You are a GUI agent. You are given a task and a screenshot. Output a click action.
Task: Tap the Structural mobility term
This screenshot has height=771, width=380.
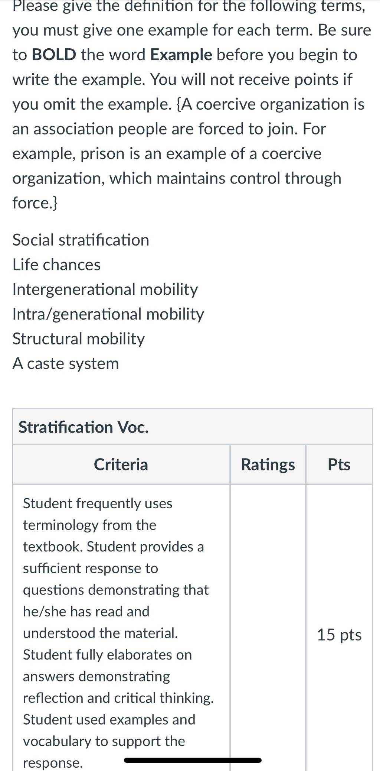coord(79,339)
